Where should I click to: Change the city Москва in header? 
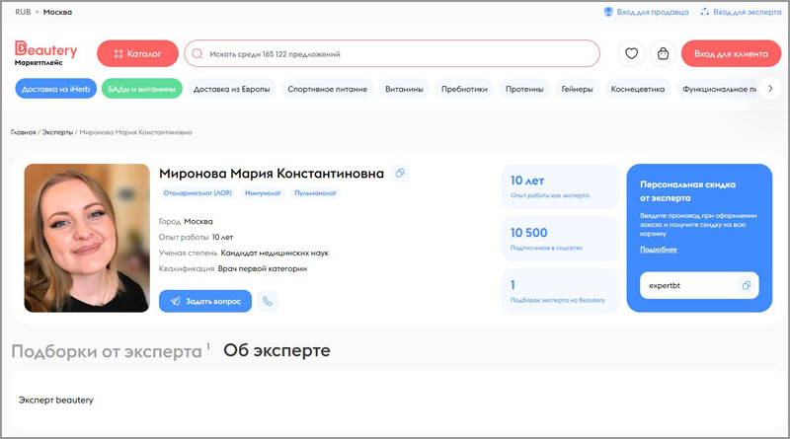[x=57, y=12]
